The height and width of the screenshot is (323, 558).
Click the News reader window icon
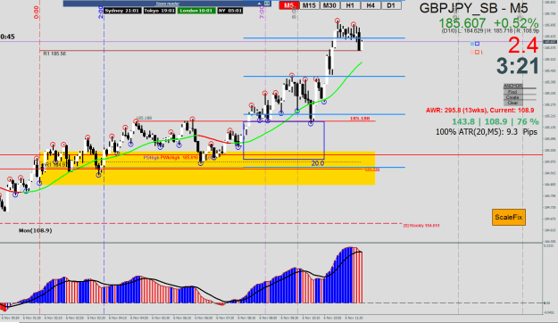tap(267, 4)
